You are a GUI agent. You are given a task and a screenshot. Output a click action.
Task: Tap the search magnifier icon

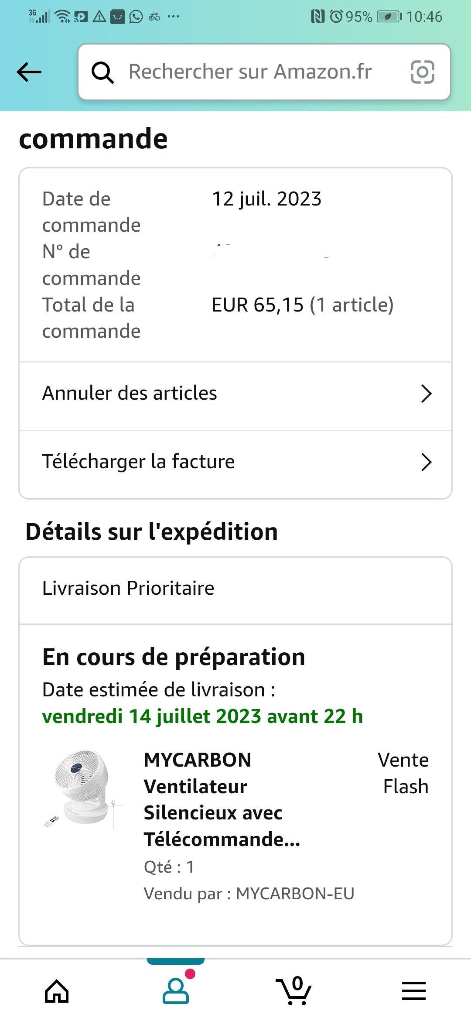tap(103, 72)
